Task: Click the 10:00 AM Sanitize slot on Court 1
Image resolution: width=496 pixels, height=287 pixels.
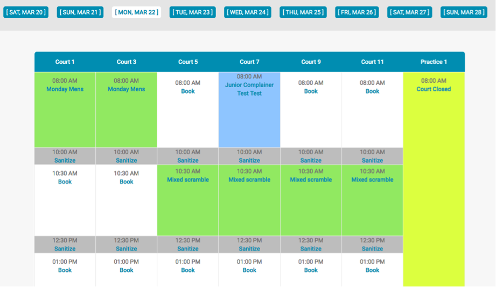Action: tap(65, 160)
